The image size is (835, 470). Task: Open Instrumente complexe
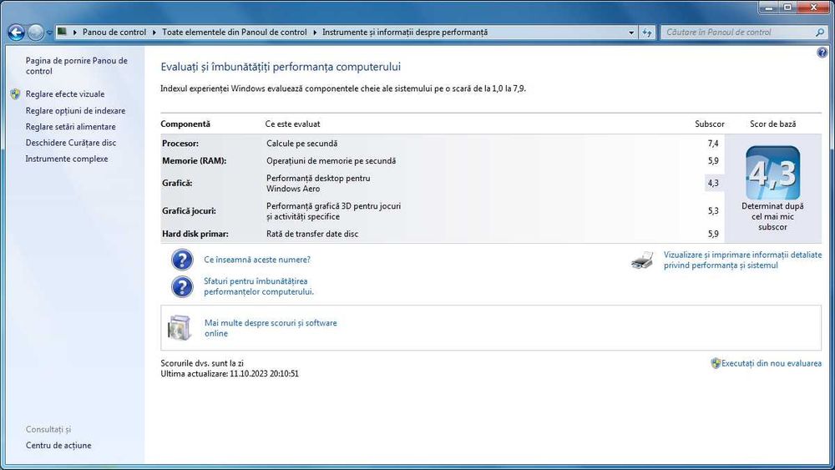pos(67,159)
